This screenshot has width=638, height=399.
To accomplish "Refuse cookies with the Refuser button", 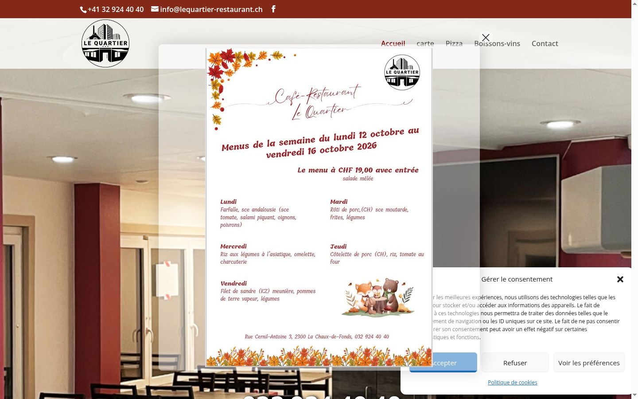I will point(515,363).
